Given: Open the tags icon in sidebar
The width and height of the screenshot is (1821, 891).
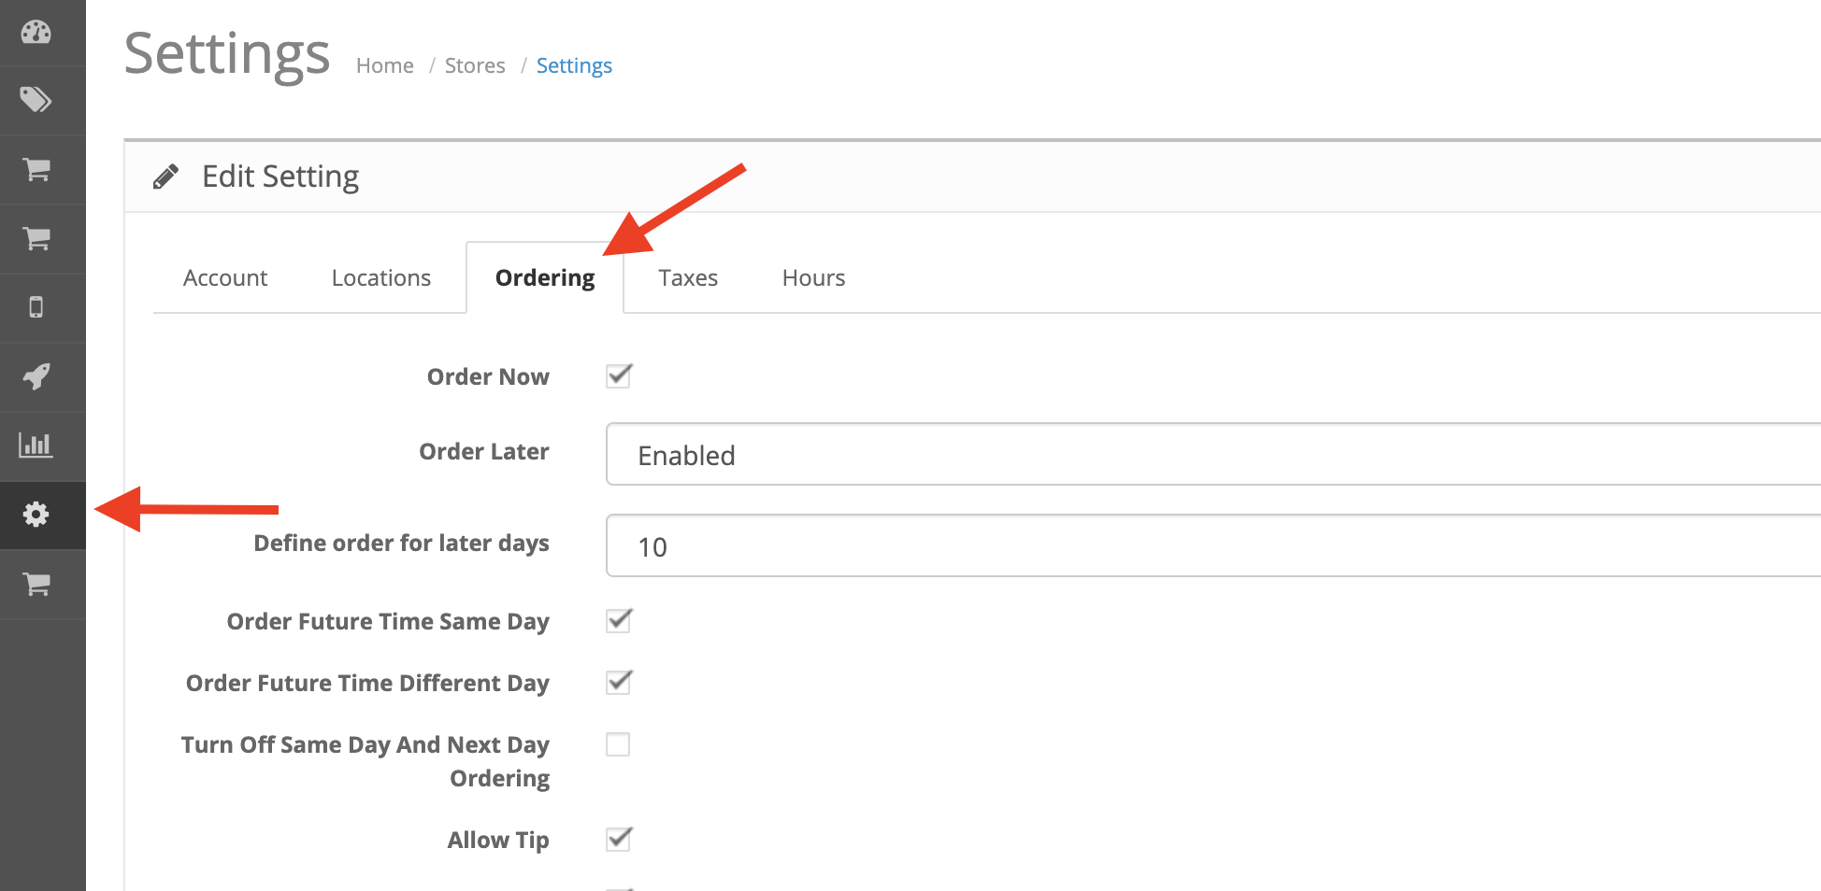Looking at the screenshot, I should coord(36,100).
